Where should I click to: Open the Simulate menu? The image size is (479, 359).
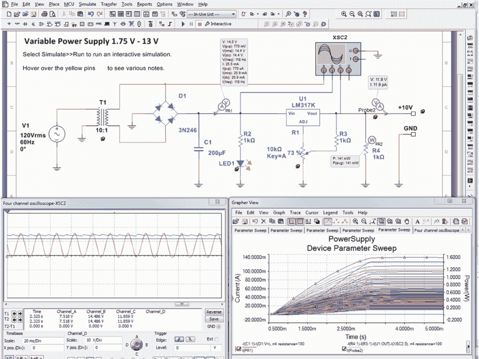pos(87,4)
